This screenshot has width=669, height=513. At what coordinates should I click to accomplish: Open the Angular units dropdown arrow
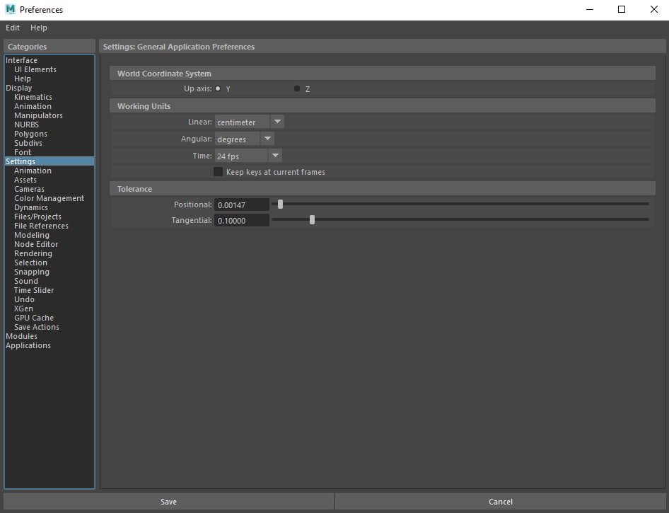(x=267, y=139)
